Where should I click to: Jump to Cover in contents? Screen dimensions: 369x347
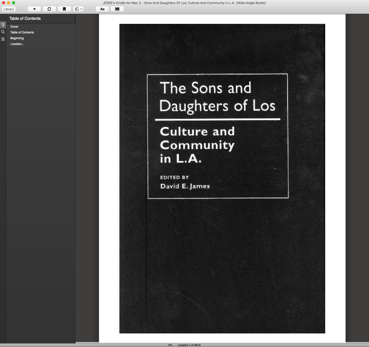14,27
